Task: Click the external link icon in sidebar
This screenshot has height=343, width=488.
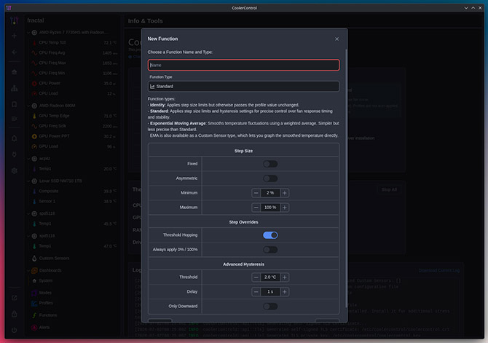Action: 15,298
